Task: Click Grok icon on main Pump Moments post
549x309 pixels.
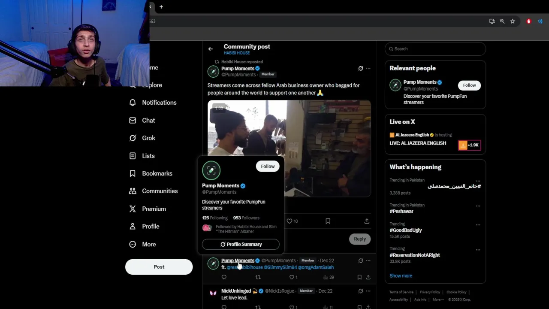Action: click(x=360, y=68)
